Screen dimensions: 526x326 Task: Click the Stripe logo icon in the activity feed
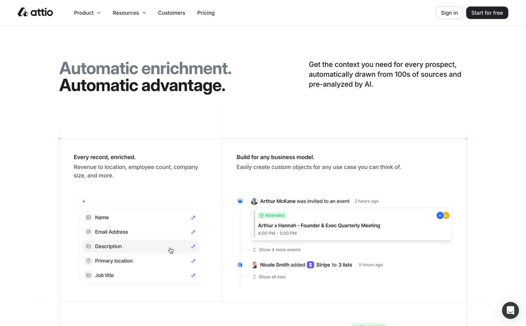[310, 265]
